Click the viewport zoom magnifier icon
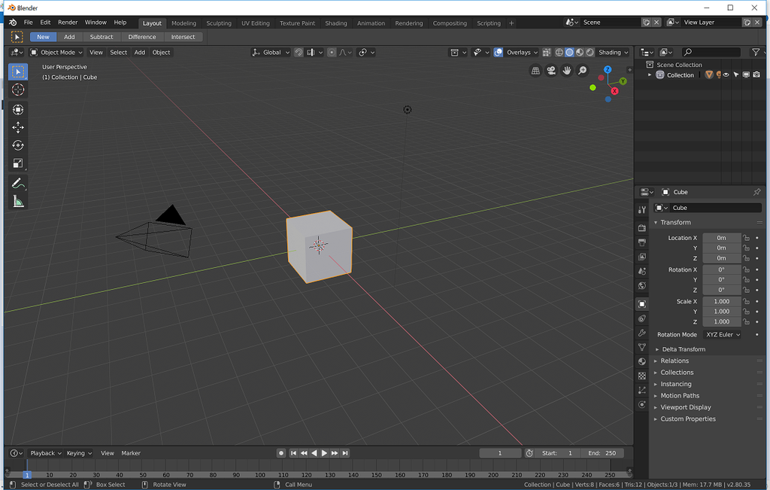The height and width of the screenshot is (490, 770). click(x=583, y=71)
